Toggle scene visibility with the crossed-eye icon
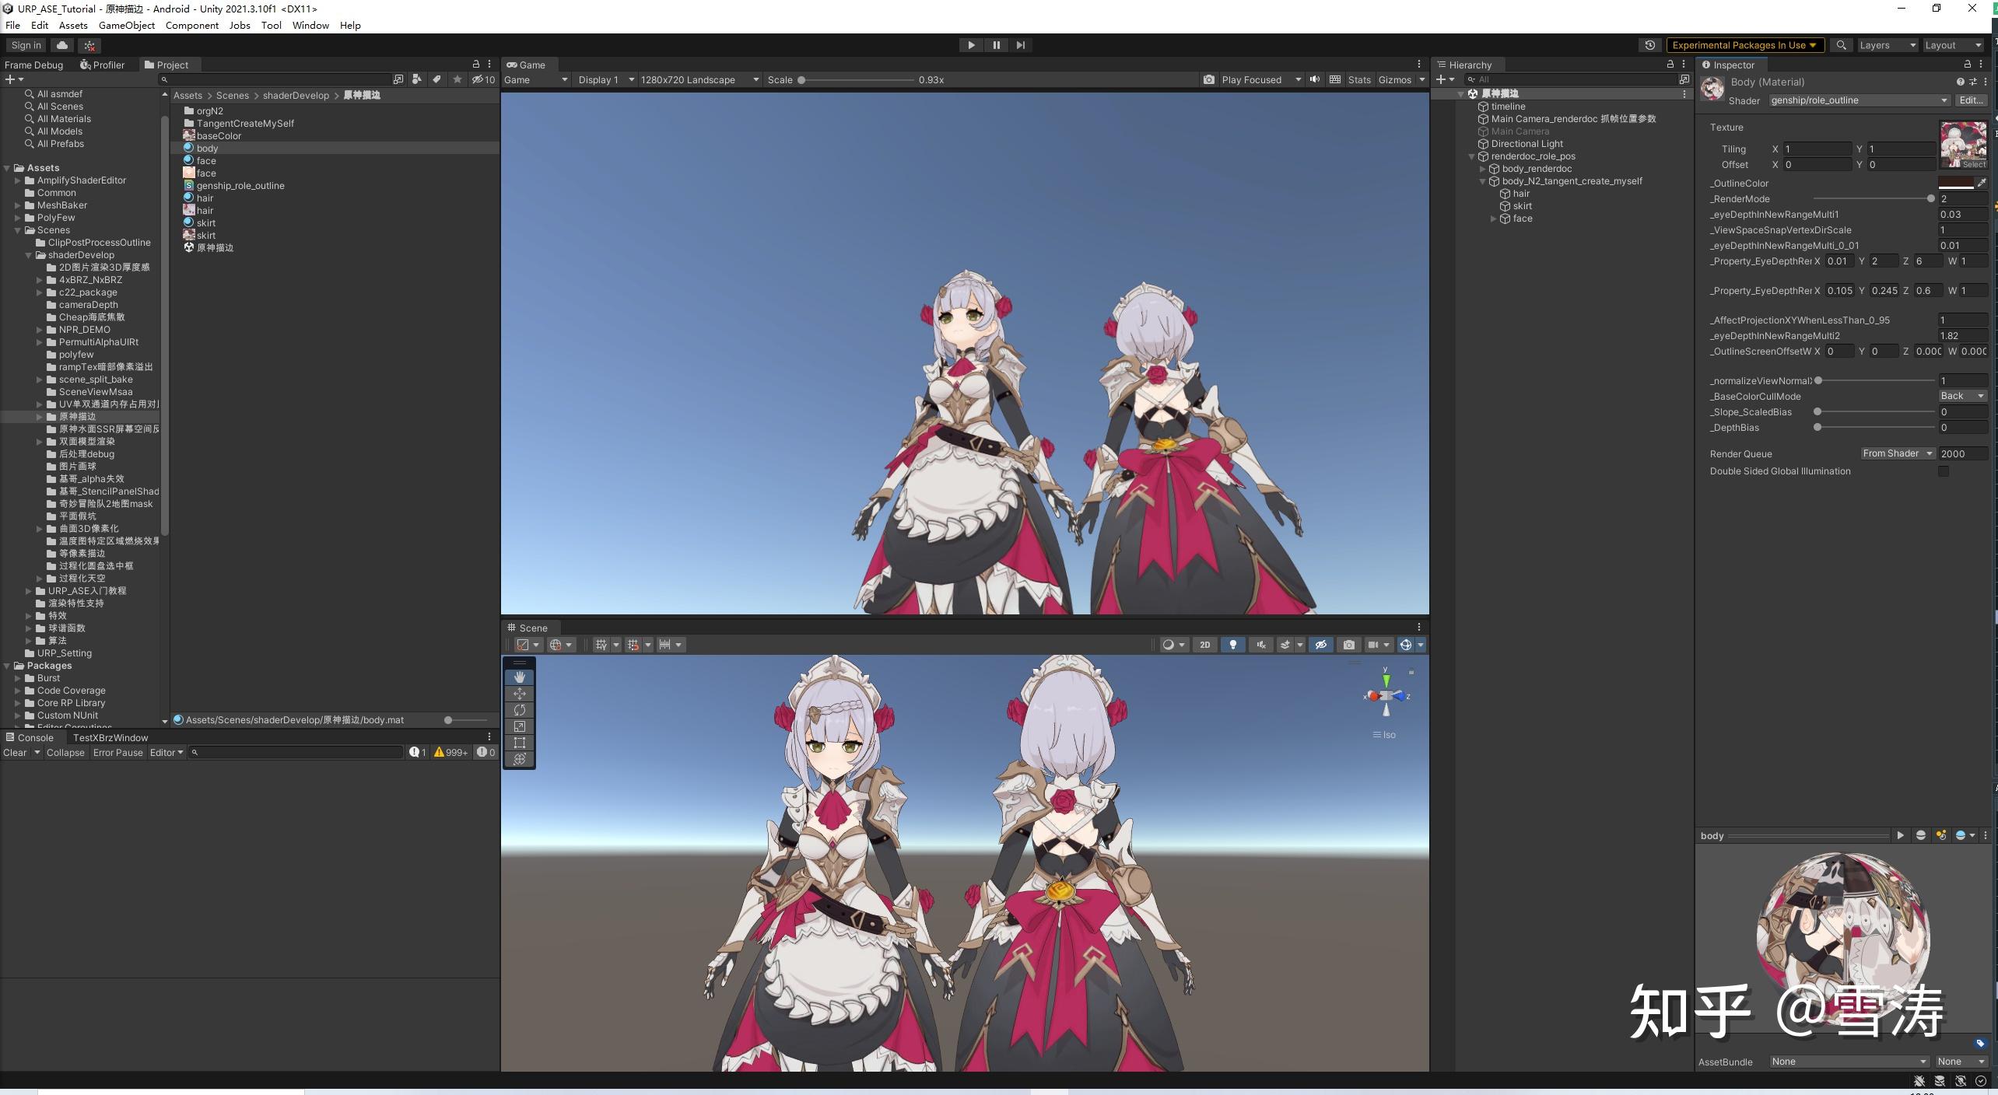This screenshot has height=1095, width=1998. pyautogui.click(x=1321, y=645)
